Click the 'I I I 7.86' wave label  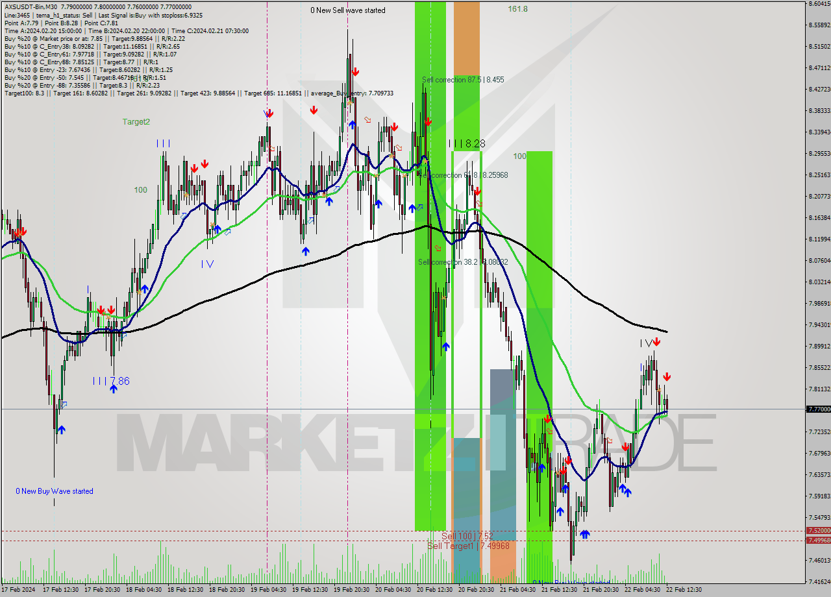click(110, 381)
